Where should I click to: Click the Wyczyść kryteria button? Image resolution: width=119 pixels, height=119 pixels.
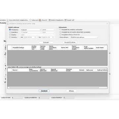(70, 42)
